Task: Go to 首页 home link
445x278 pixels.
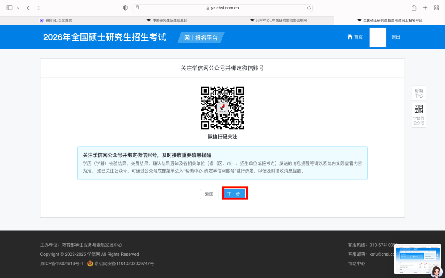Action: coord(355,37)
